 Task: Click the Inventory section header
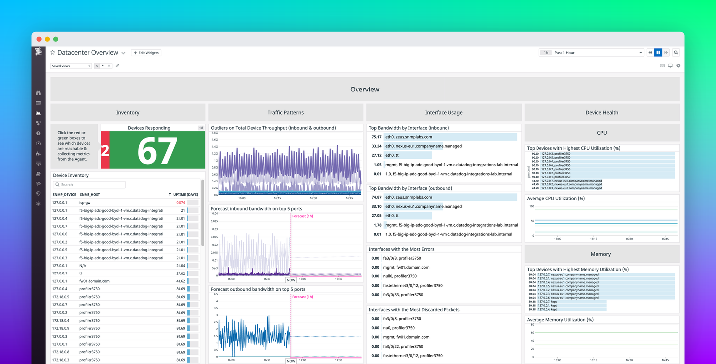[x=128, y=112]
